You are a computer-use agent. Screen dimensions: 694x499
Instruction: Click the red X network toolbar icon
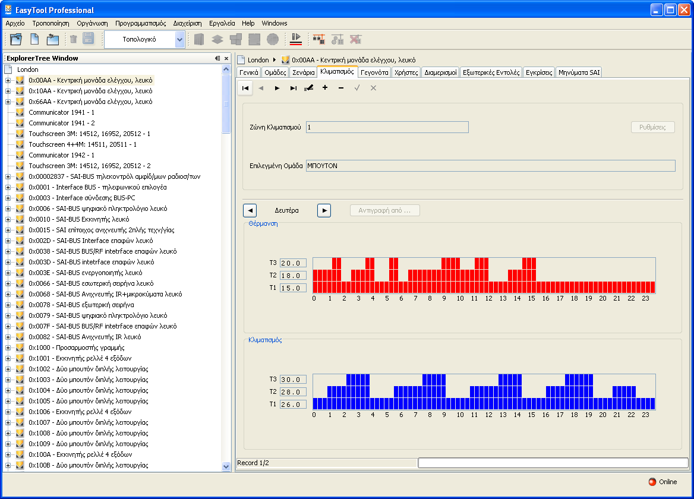point(355,39)
